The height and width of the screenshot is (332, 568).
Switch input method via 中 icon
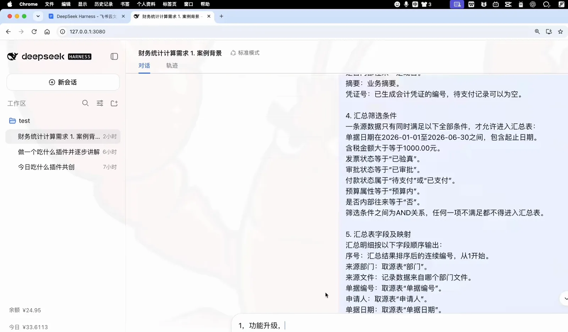415,4
